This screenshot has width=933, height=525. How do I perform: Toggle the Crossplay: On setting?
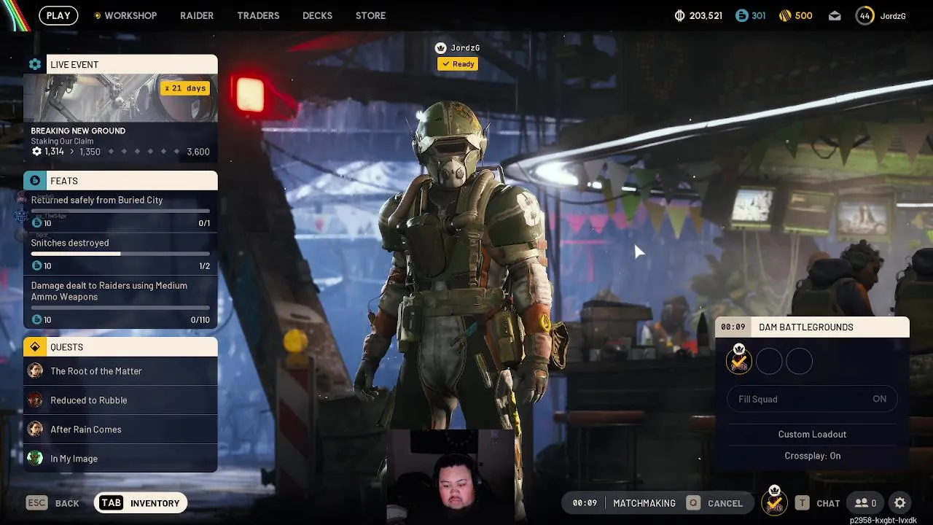pos(812,456)
